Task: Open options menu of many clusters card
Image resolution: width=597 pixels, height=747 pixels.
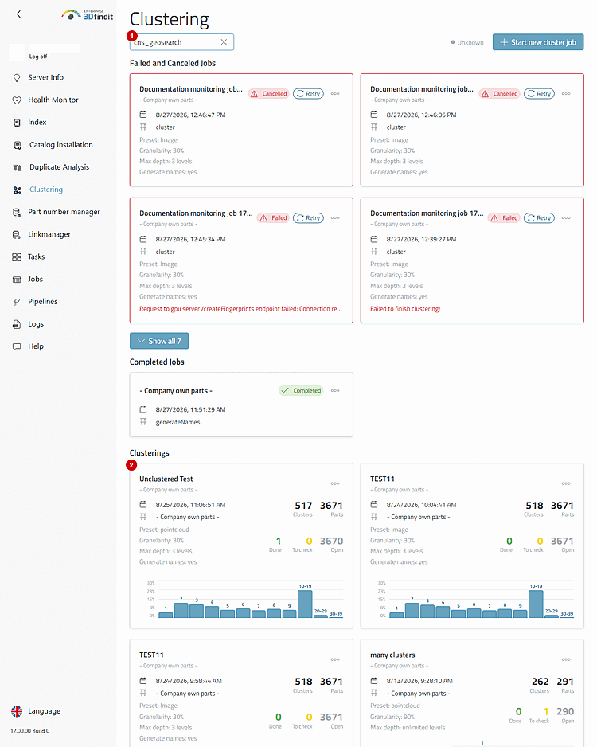Action: point(566,659)
